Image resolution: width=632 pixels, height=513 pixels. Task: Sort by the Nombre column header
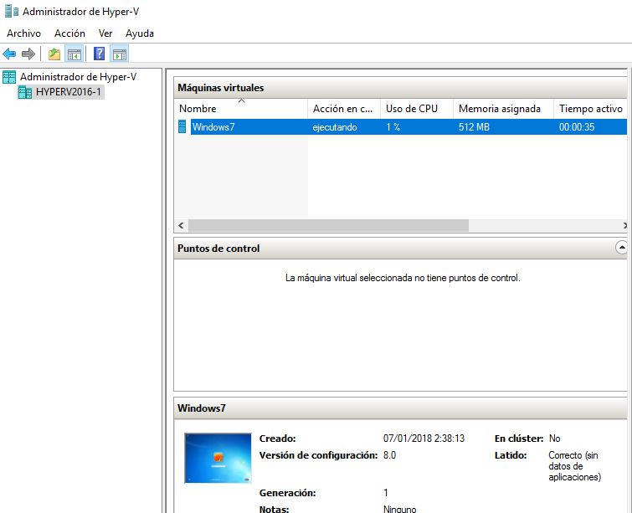pos(241,109)
